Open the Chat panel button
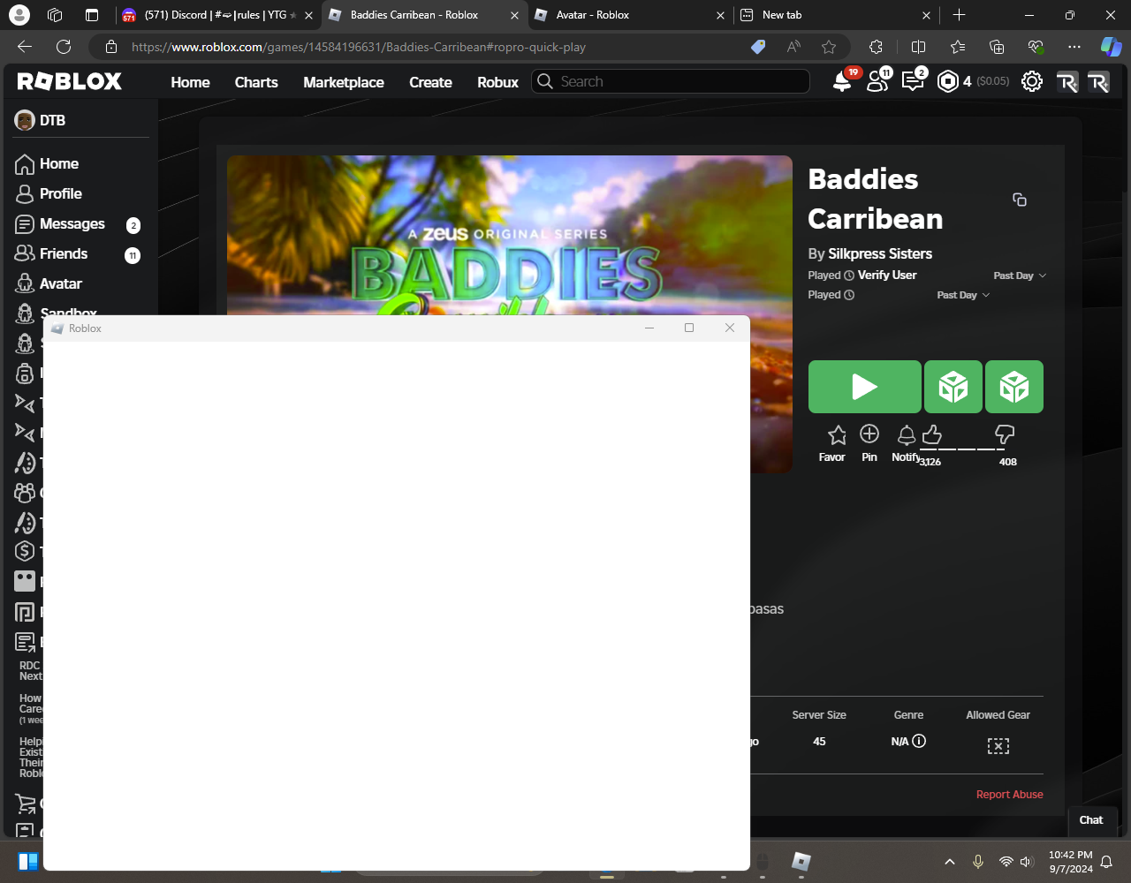 (x=1091, y=820)
